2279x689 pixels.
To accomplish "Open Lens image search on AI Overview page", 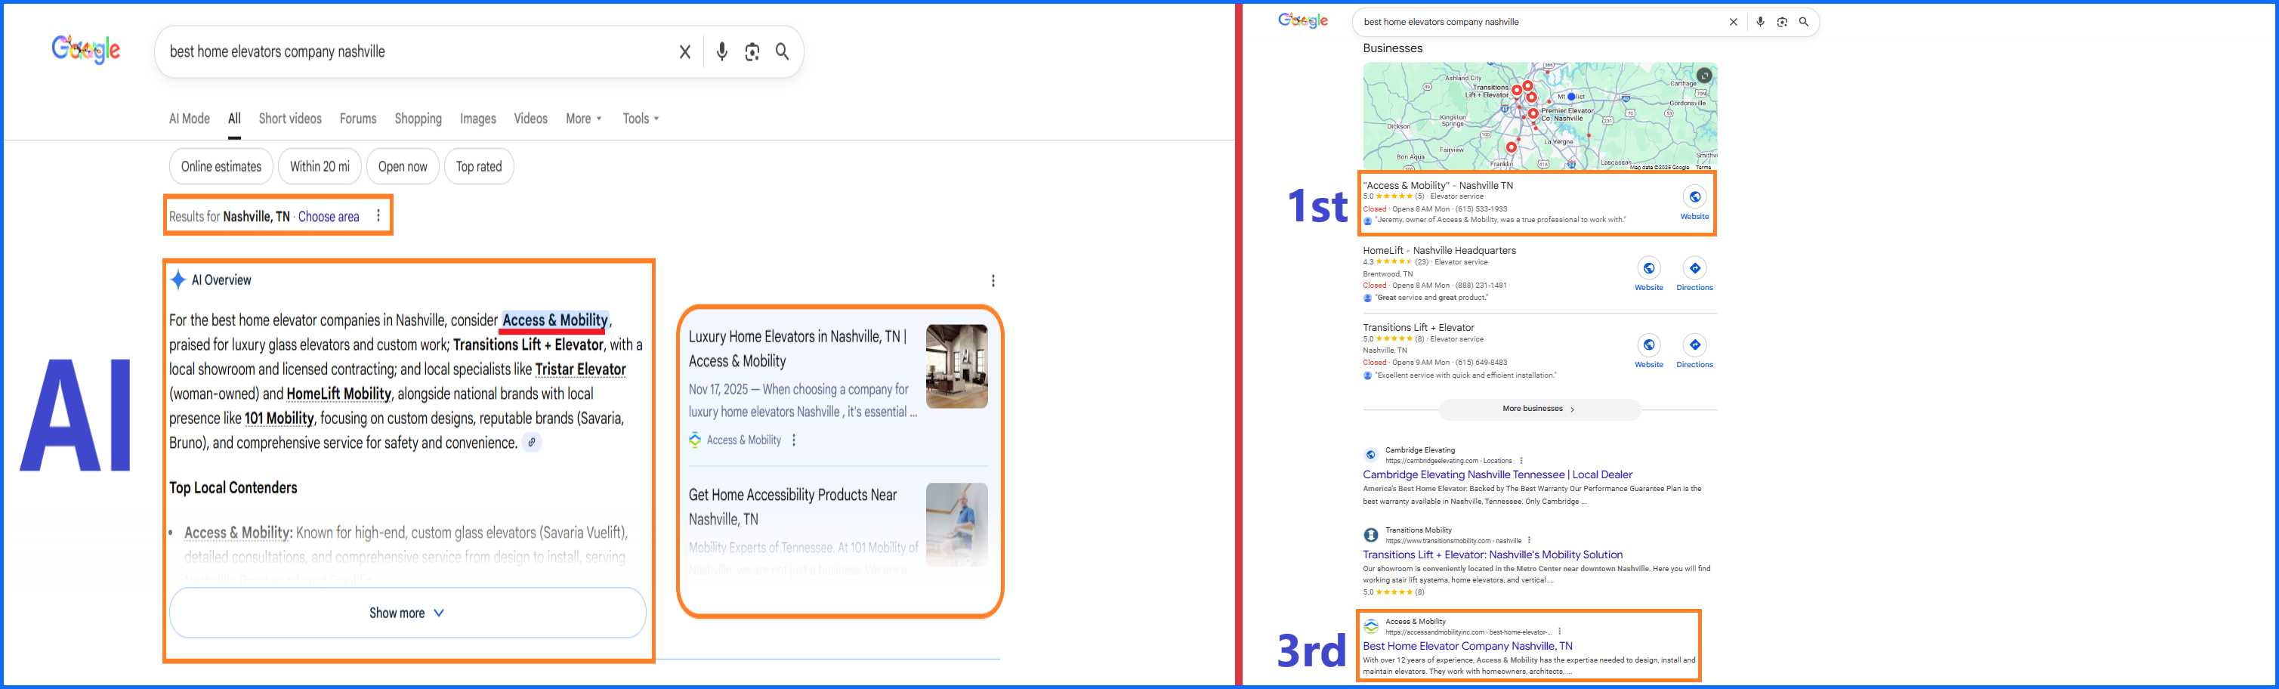I will click(x=752, y=52).
